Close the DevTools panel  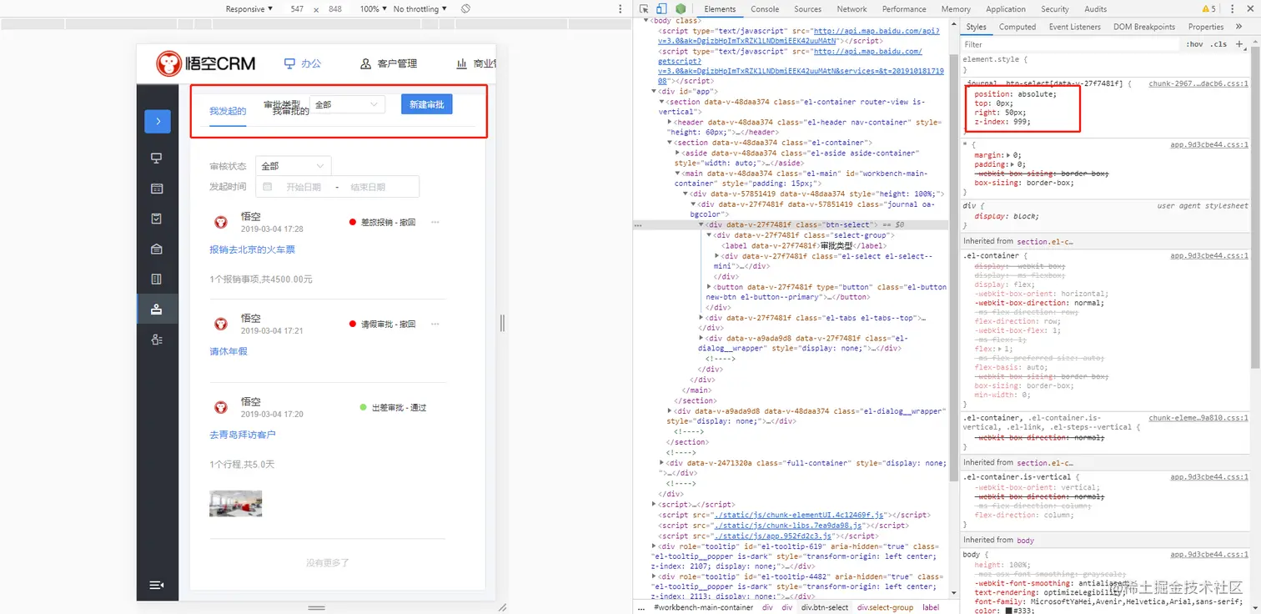point(1251,9)
